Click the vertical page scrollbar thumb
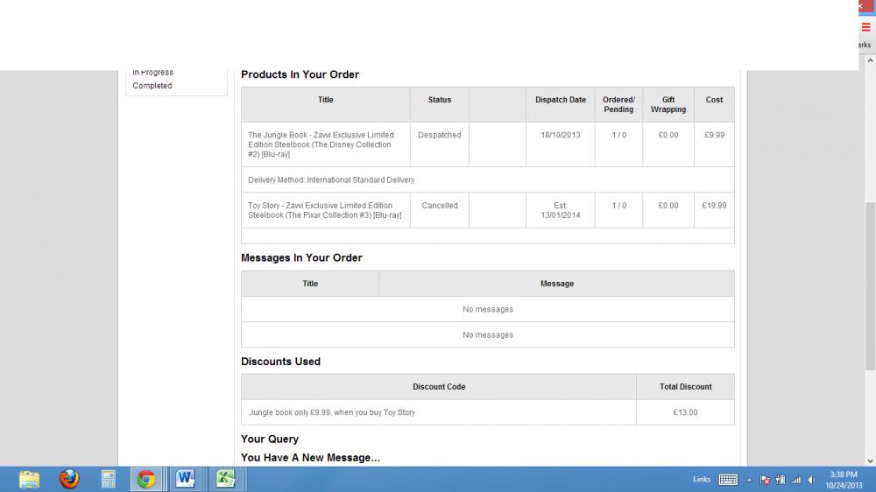Viewport: 876px width, 492px height. coord(871,286)
